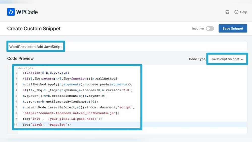252x142 pixels.
Task: Click line number 10 in the gutter
Action: point(15,125)
